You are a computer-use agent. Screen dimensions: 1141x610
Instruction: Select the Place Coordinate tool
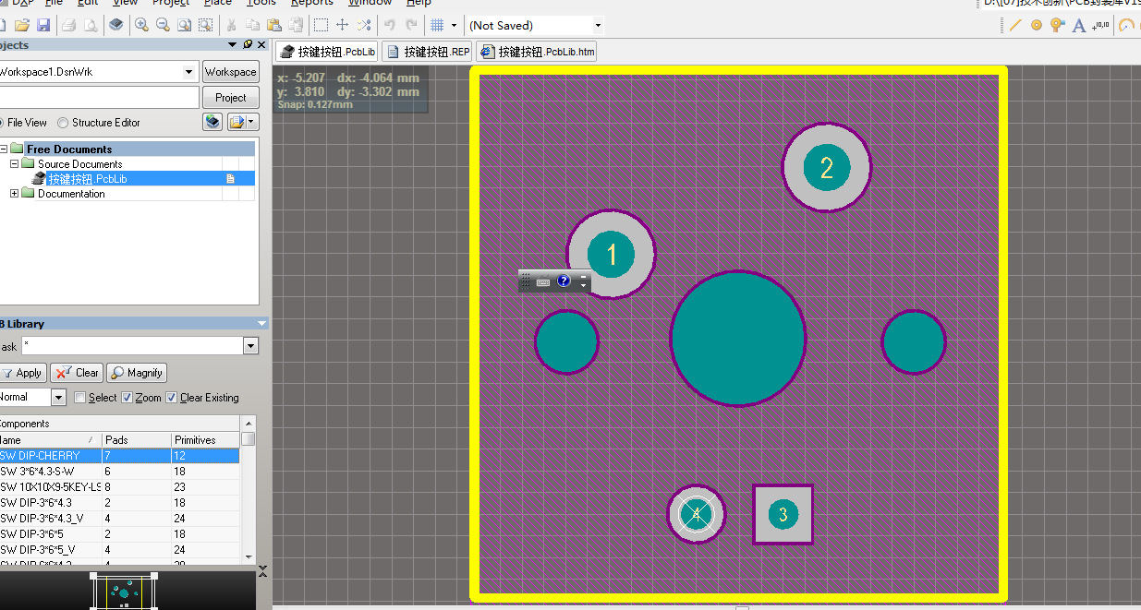pyautogui.click(x=1099, y=25)
